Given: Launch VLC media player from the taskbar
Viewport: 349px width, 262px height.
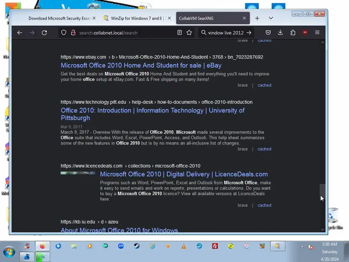Looking at the screenshot, I should [x=184, y=246].
